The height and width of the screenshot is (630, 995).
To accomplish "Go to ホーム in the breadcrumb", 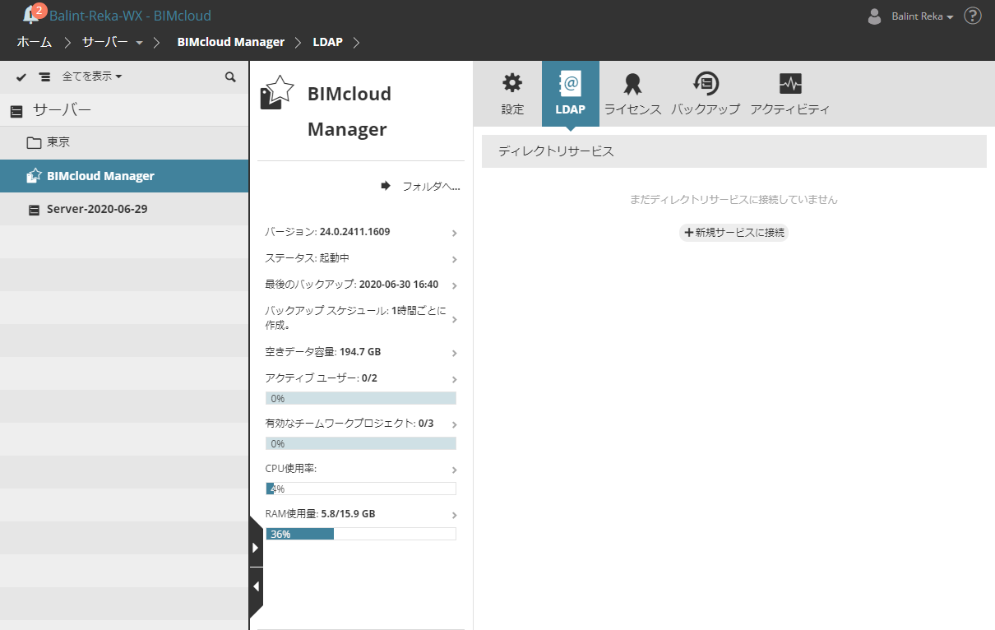I will tap(34, 42).
